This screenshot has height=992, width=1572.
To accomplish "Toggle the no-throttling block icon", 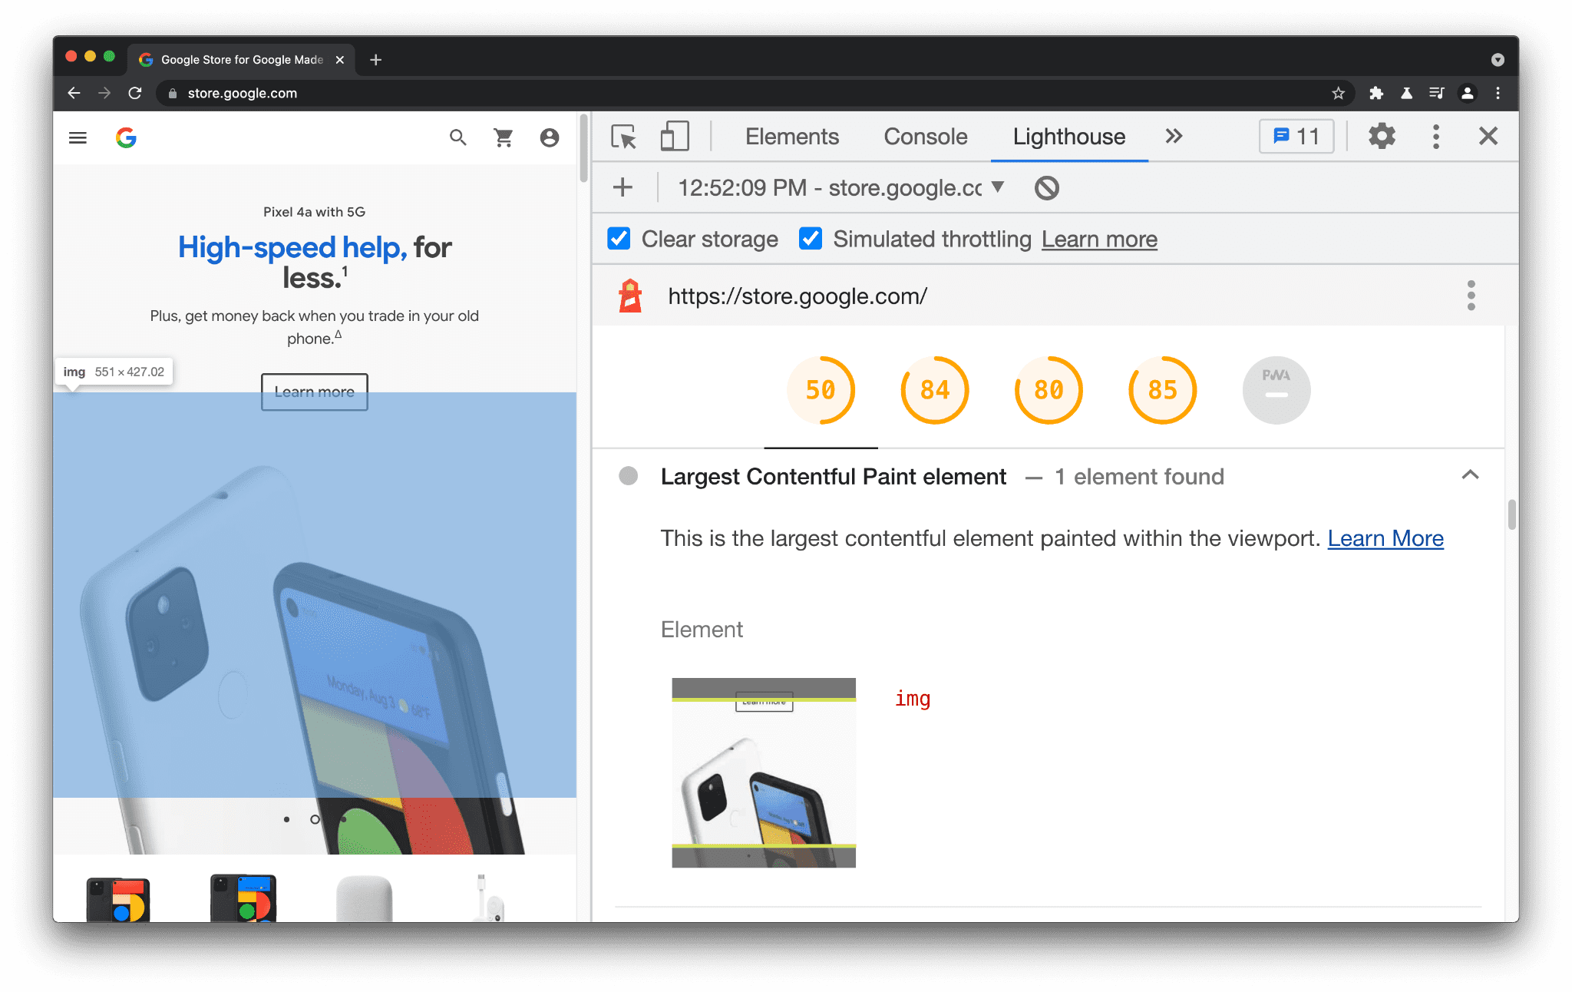I will click(1046, 189).
